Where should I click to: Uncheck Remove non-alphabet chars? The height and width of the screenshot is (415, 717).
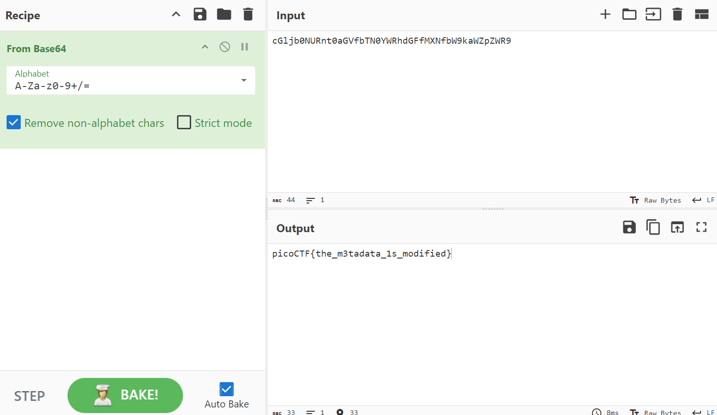[14, 123]
